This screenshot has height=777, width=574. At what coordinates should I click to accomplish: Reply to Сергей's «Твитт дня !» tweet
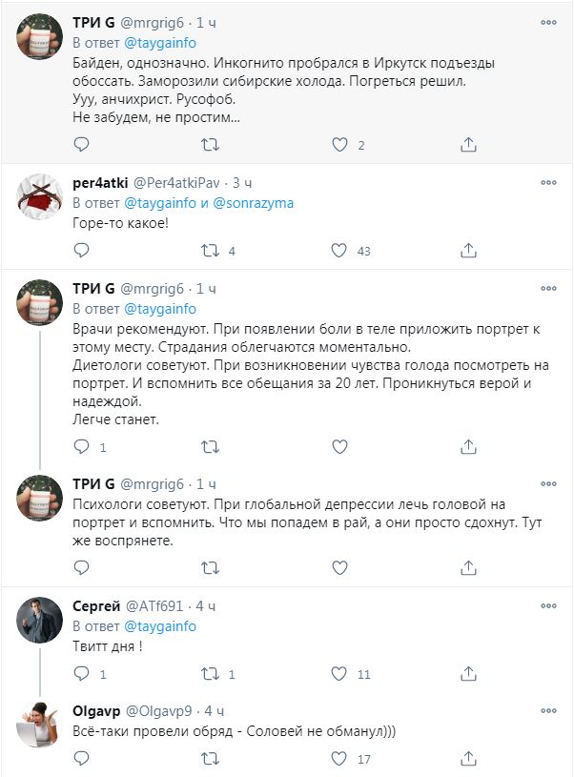pos(81,673)
